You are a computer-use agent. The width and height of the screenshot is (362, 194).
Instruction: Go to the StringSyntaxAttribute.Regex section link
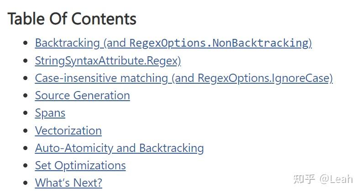click(x=108, y=61)
